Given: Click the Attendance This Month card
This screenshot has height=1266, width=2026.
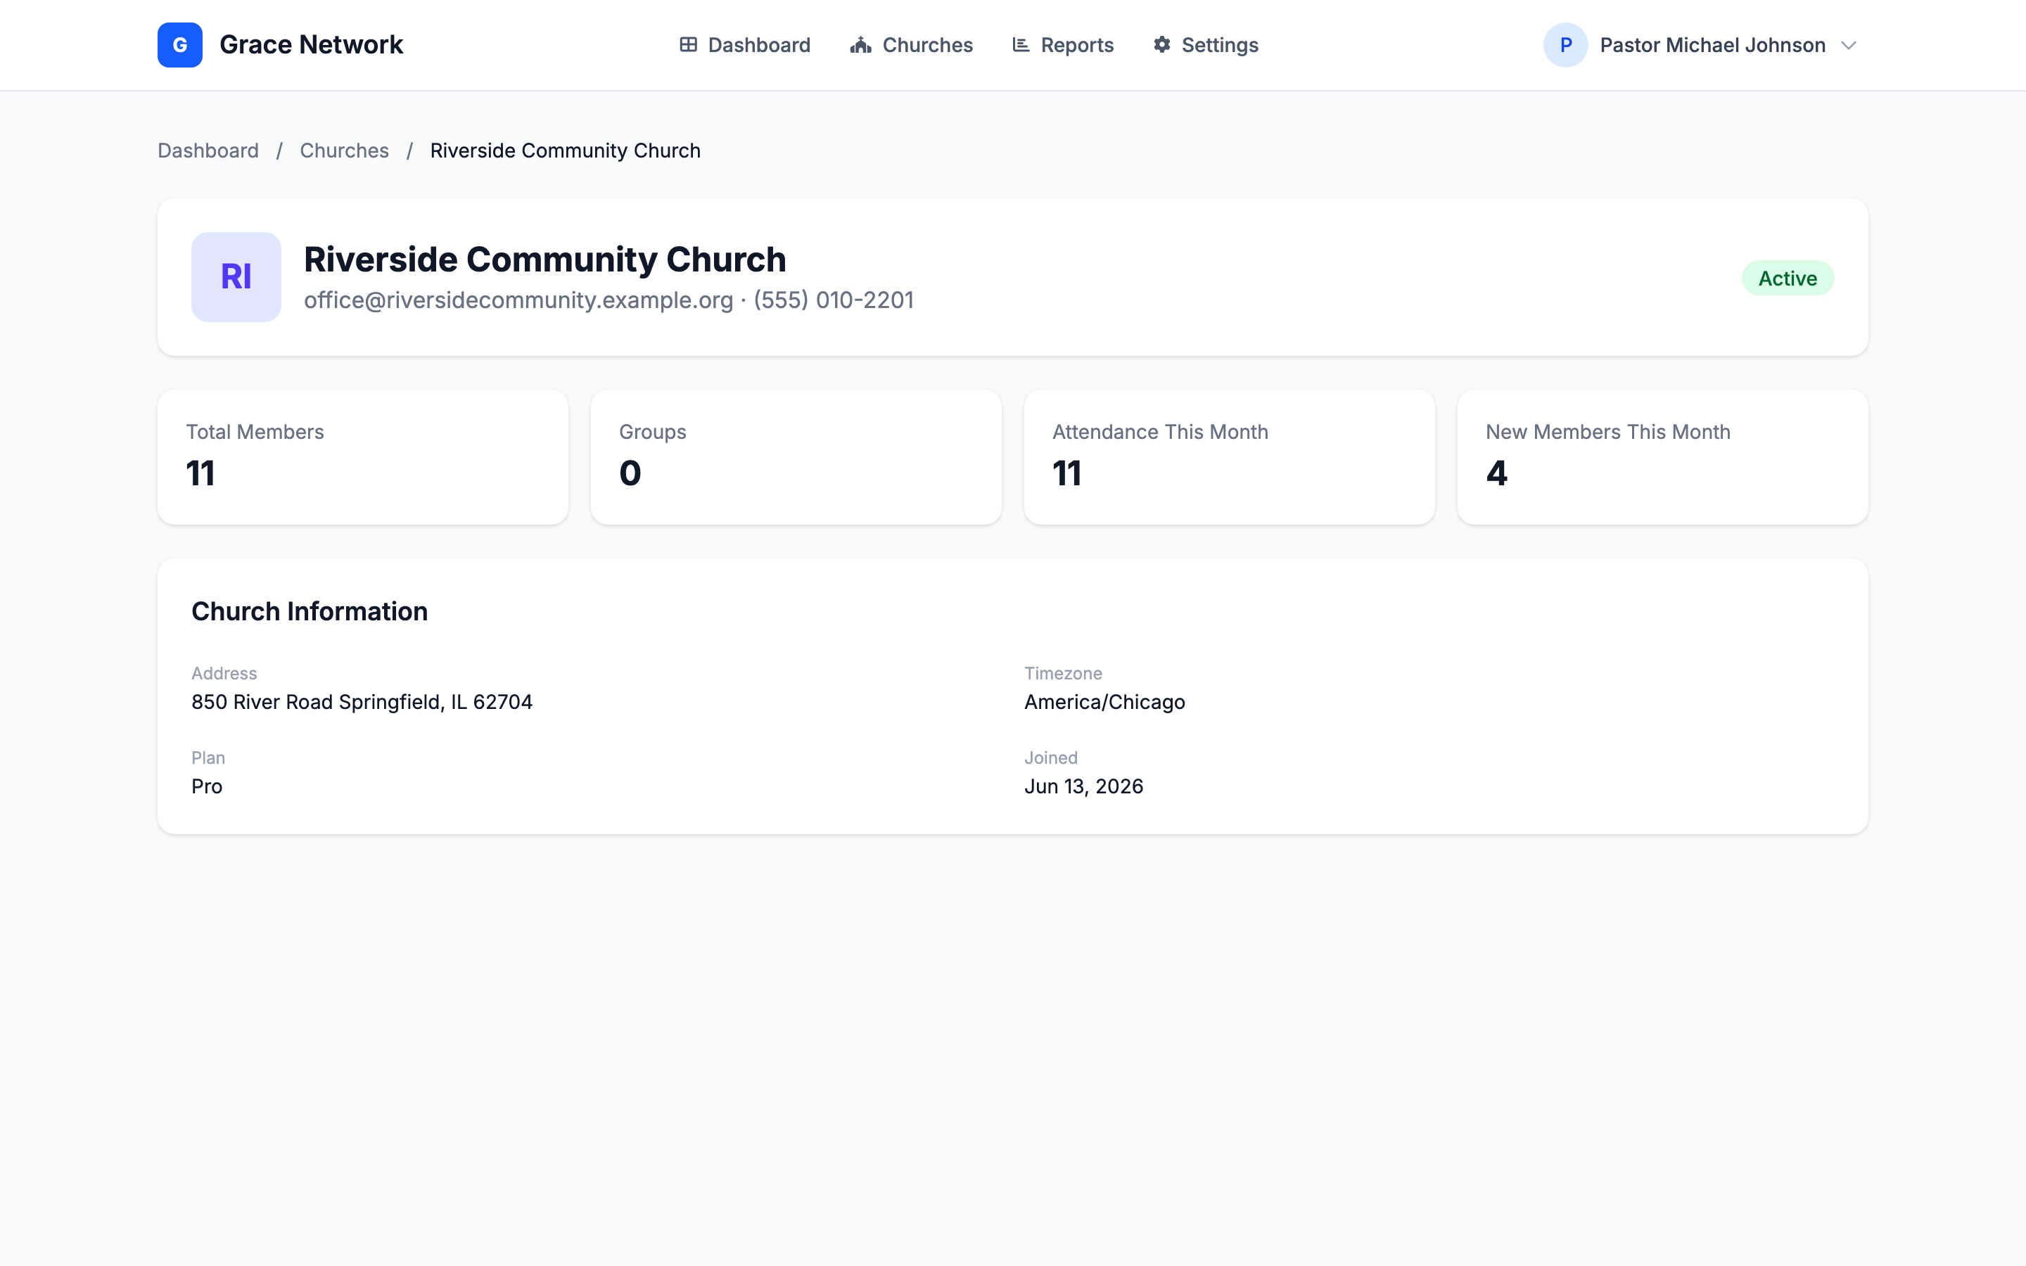Looking at the screenshot, I should pyautogui.click(x=1229, y=457).
